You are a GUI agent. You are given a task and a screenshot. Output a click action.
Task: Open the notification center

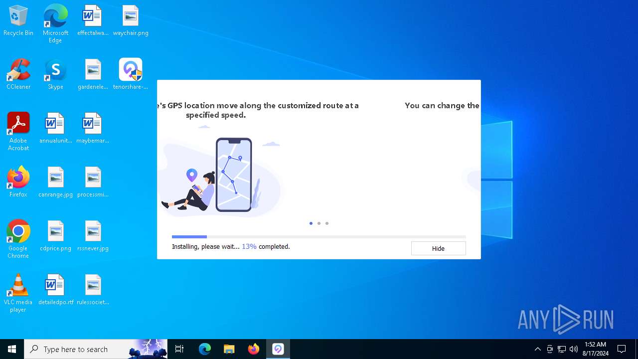(x=622, y=349)
